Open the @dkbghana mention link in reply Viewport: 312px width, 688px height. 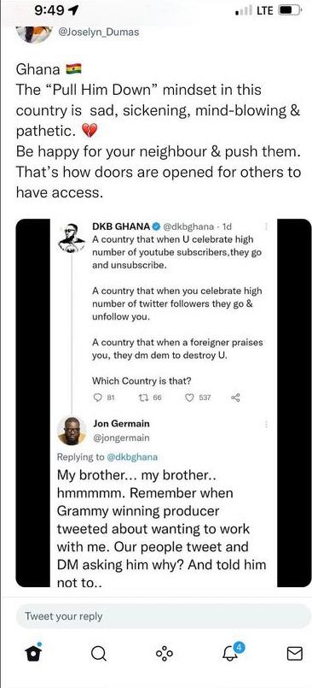click(132, 456)
